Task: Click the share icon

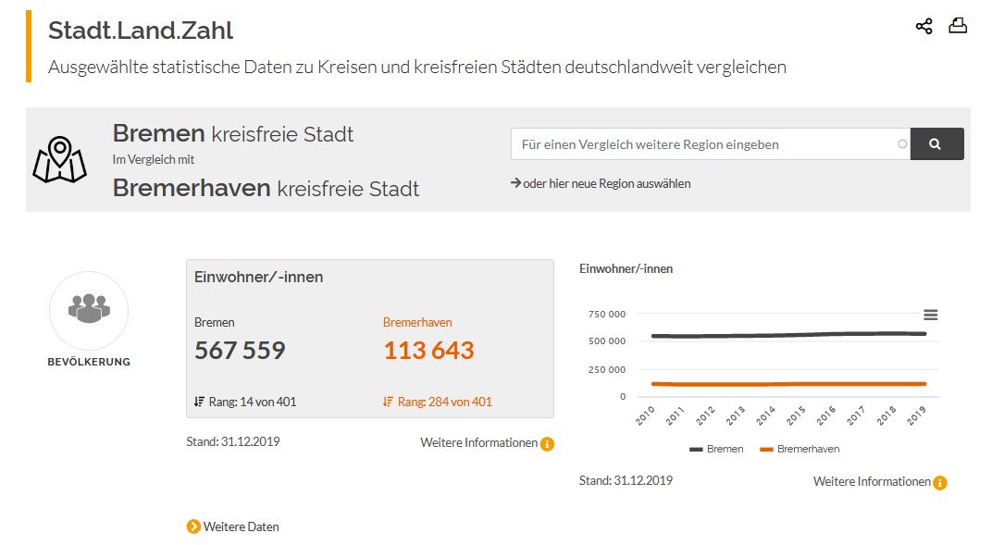Action: point(924,26)
